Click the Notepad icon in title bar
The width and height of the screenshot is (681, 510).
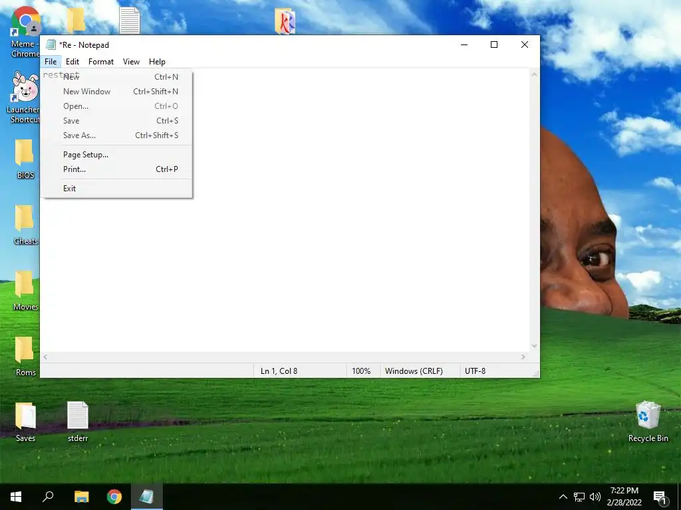pyautogui.click(x=51, y=44)
